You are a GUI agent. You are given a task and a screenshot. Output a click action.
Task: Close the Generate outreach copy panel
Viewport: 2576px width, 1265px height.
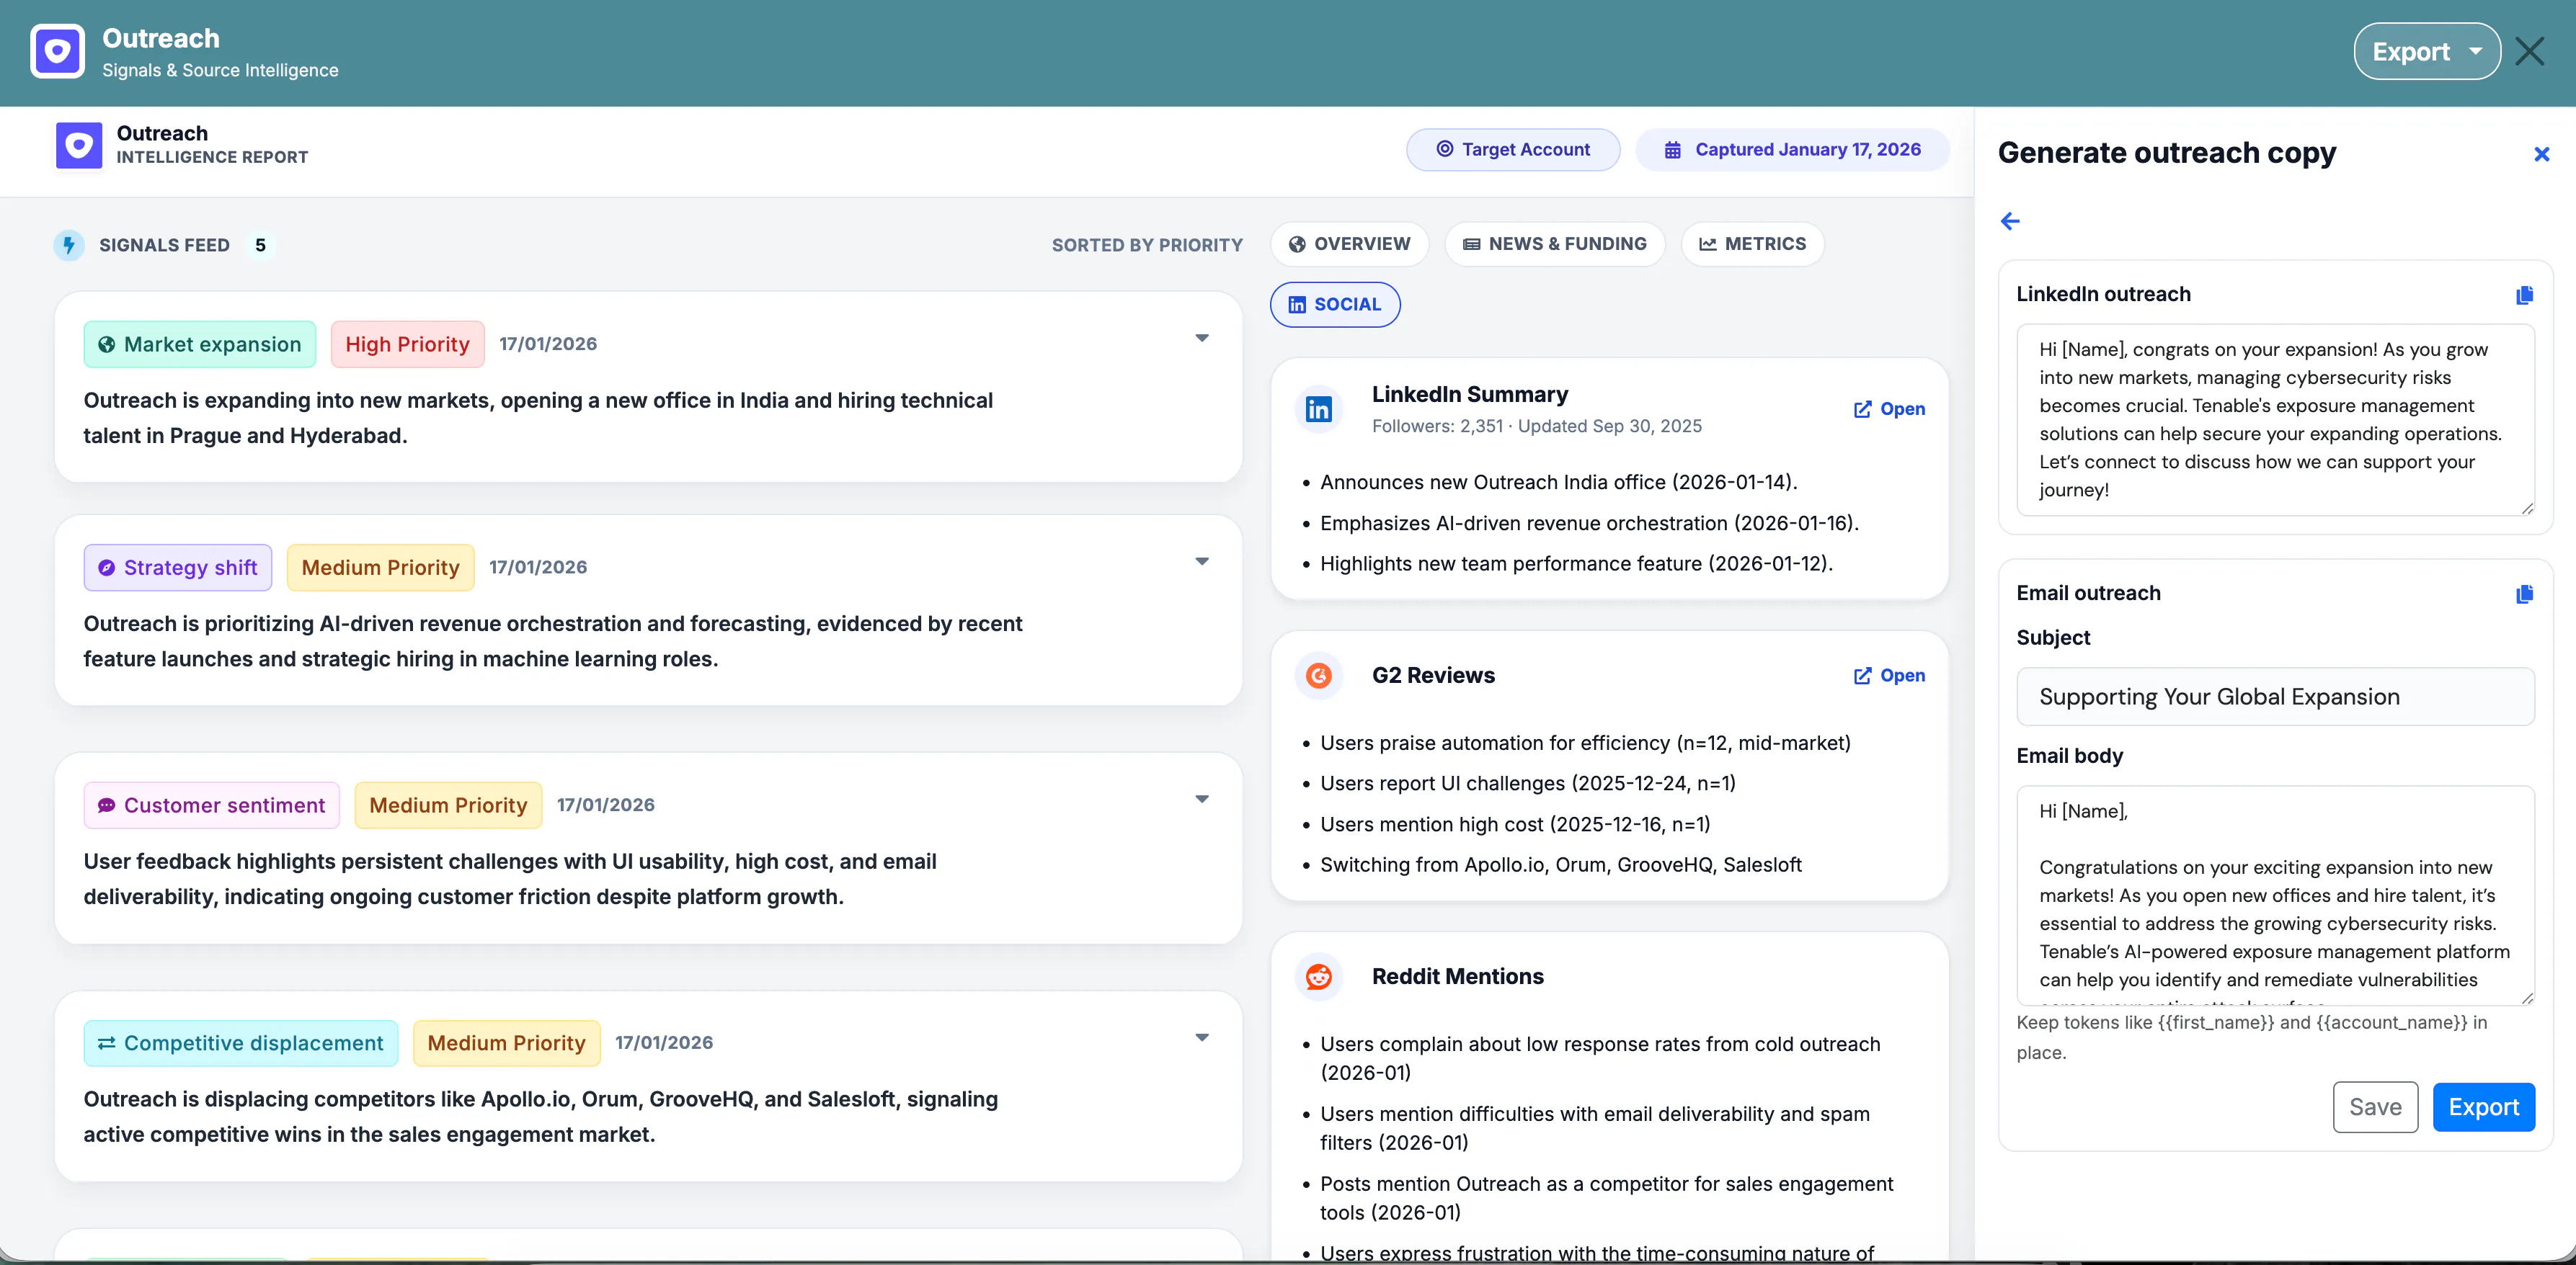(x=2541, y=154)
